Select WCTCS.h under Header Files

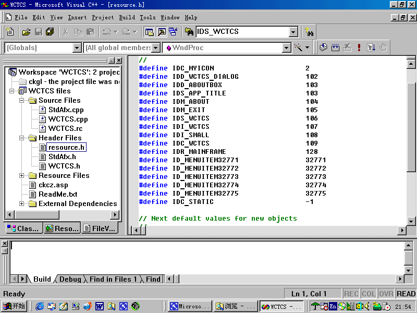(64, 166)
